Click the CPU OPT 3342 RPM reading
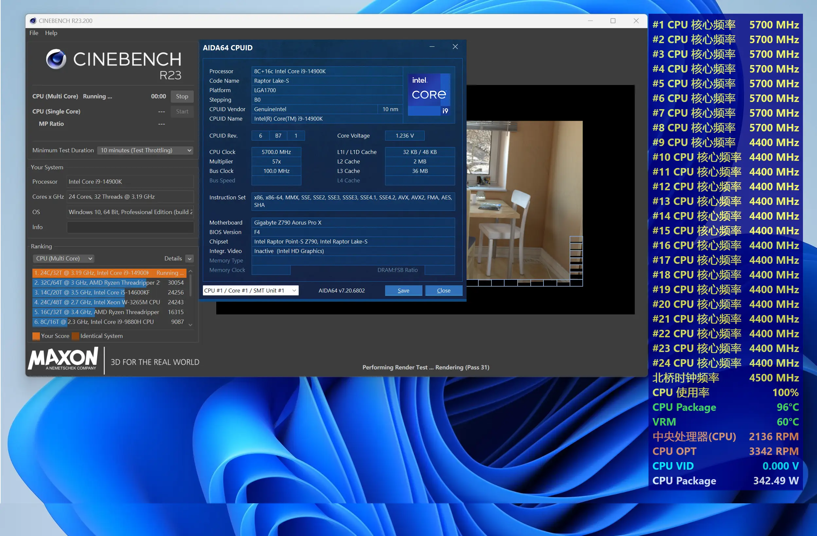The width and height of the screenshot is (817, 536). [x=725, y=451]
